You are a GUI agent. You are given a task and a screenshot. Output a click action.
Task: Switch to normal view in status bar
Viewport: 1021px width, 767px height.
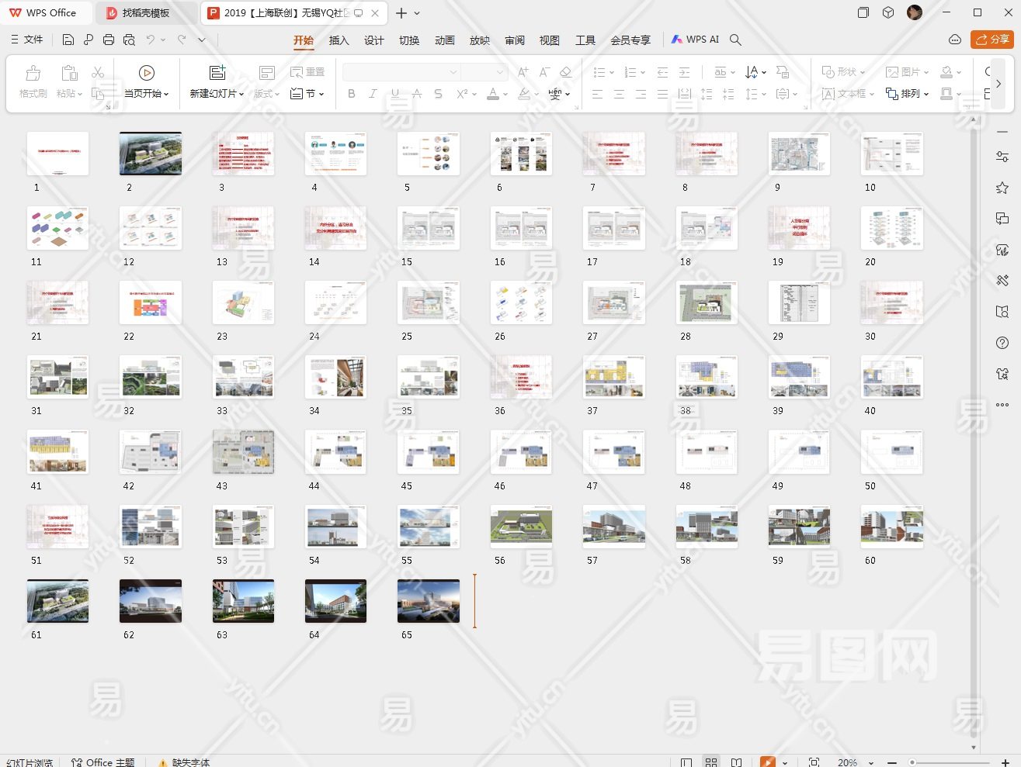686,762
